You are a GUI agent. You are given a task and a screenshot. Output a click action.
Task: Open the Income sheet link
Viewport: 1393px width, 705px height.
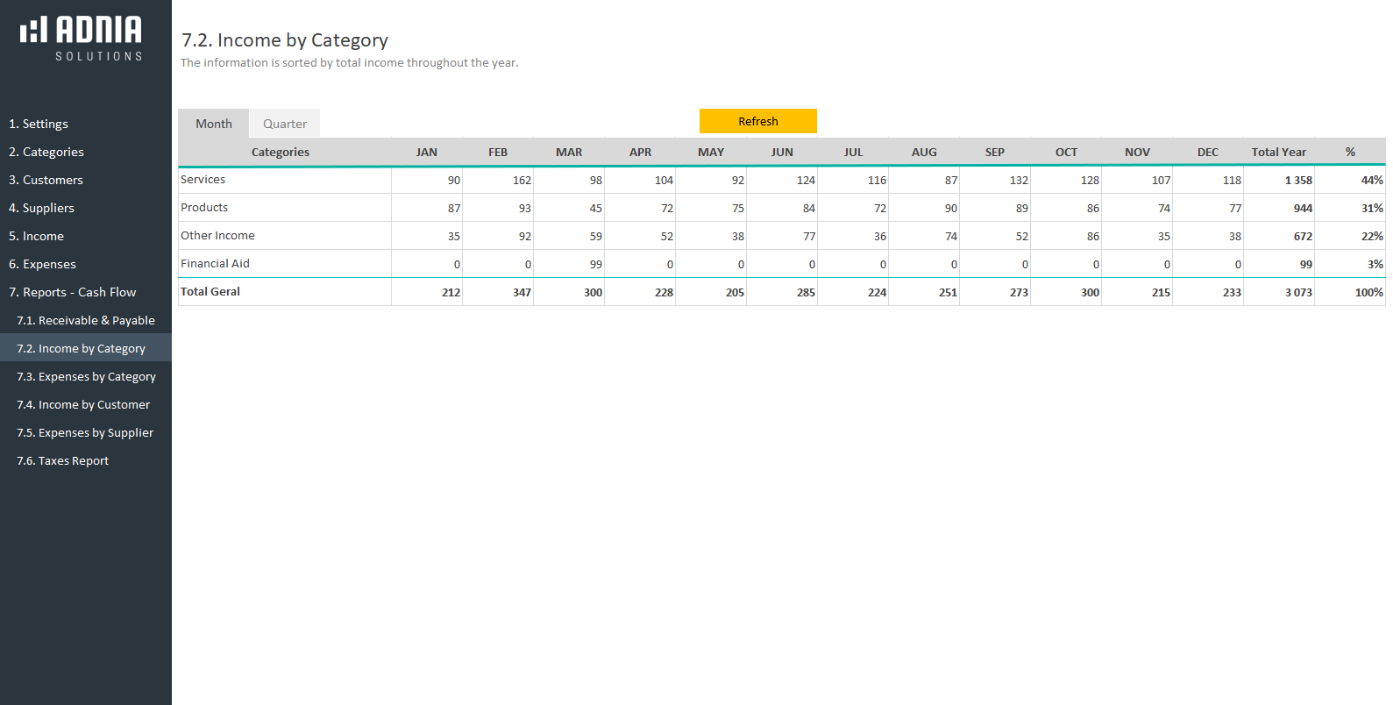pos(36,236)
